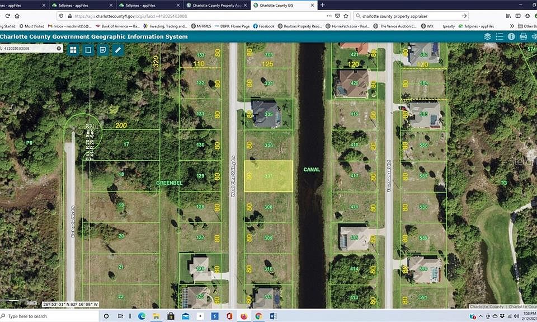
Task: Click the CANAL map label
Action: (x=312, y=170)
